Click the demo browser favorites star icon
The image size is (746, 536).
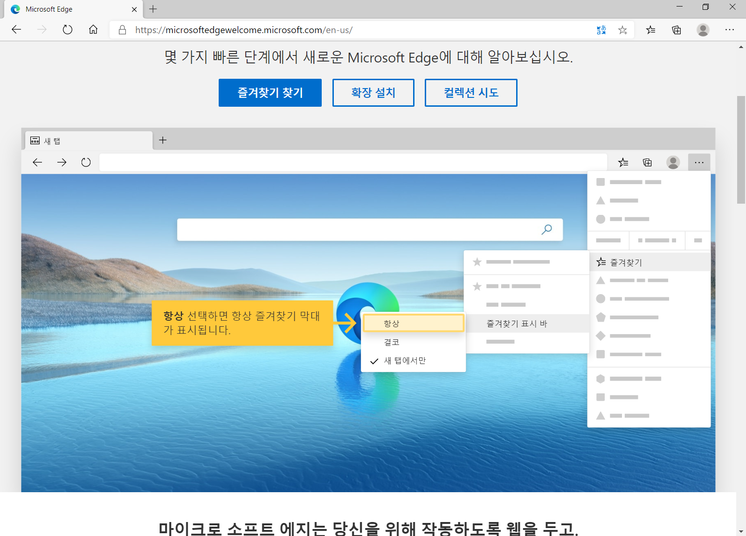(x=623, y=162)
